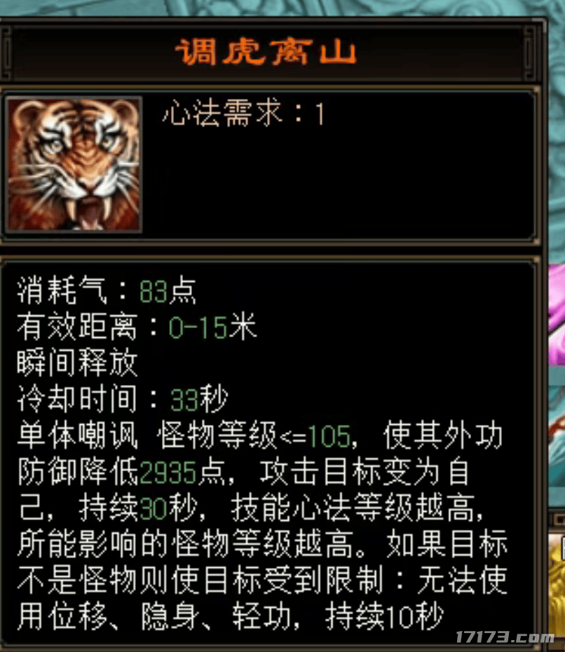
Task: Select the 心法需求:1 requirement text
Action: (243, 114)
